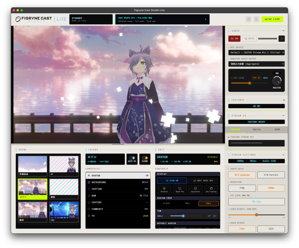Click the Arm Tracking hand icon

(211, 190)
